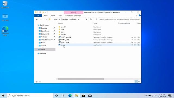Expand the ribbon with the chevron
The width and height of the screenshot is (174, 98).
(136, 16)
